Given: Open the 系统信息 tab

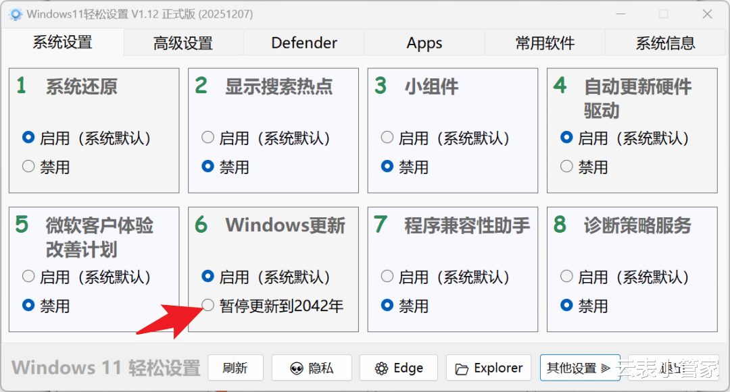Looking at the screenshot, I should click(x=665, y=44).
